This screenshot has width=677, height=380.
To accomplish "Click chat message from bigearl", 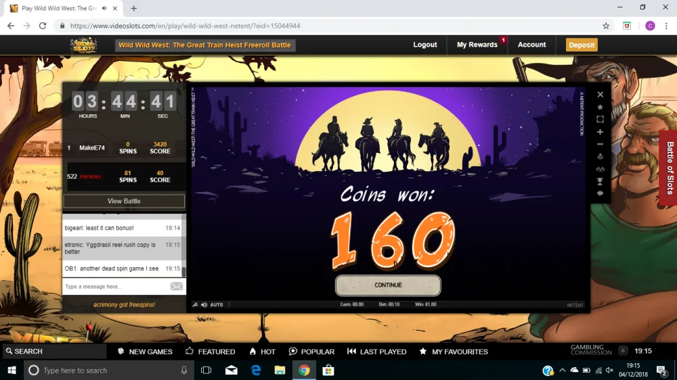I will tap(122, 228).
